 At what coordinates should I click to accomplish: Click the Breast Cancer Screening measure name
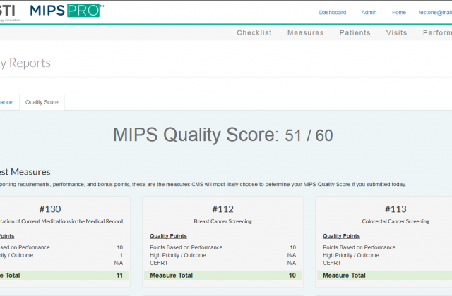point(223,221)
